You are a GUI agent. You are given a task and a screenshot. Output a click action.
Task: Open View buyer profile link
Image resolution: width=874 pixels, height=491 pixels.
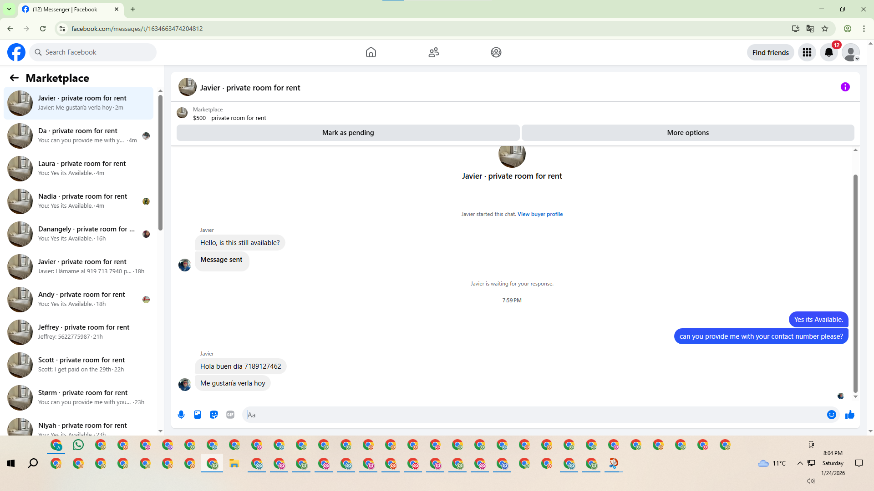tap(540, 214)
